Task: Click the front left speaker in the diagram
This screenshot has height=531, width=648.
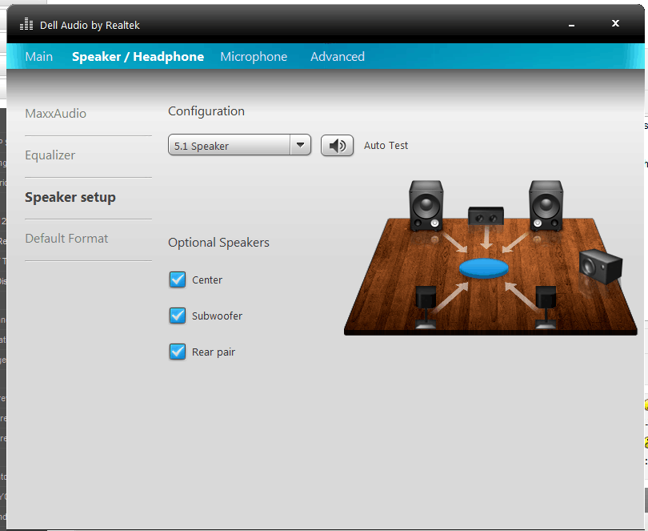Action: [426, 205]
